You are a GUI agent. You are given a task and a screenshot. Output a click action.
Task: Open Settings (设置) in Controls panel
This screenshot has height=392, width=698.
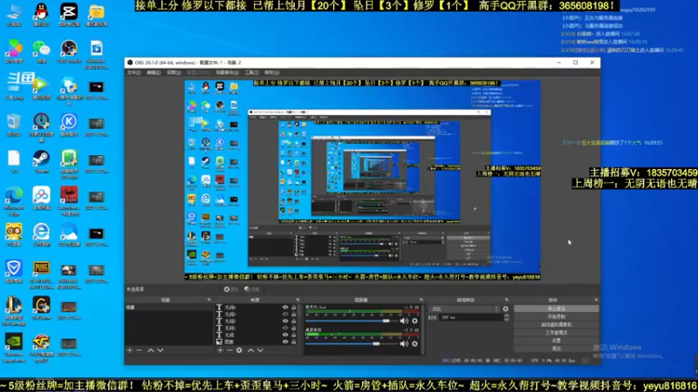click(x=557, y=341)
